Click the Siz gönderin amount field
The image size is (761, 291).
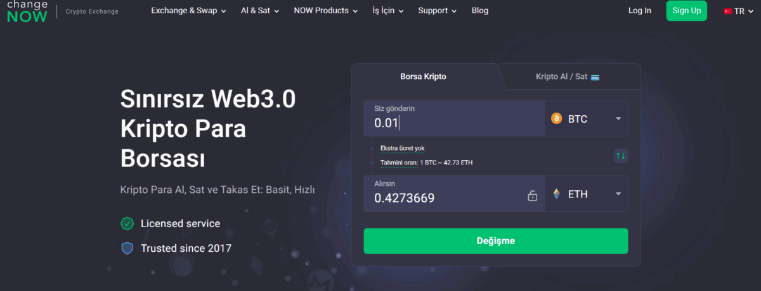point(454,118)
